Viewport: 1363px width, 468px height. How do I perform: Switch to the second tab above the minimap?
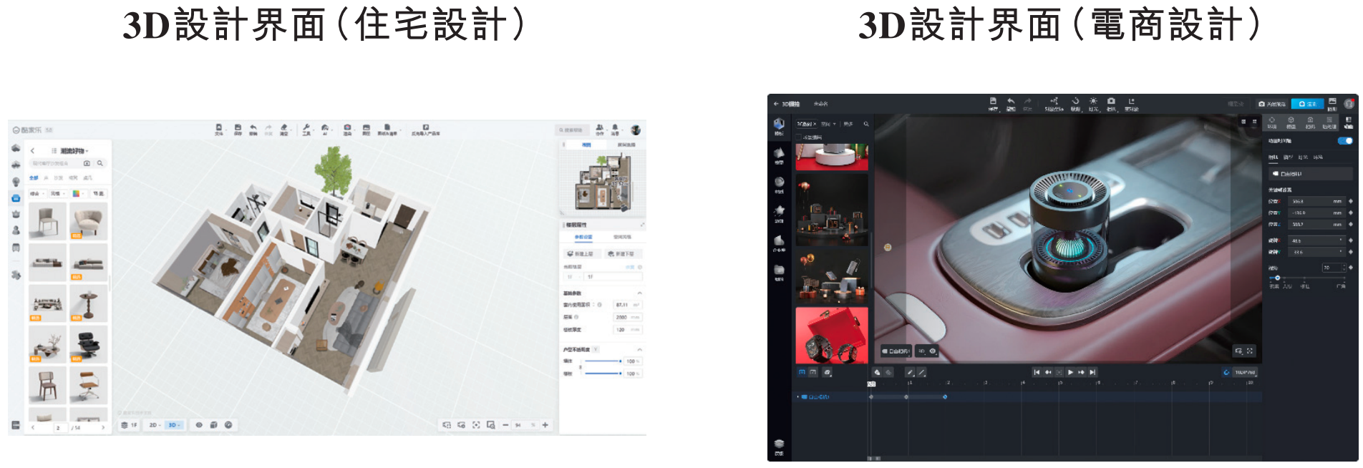pyautogui.click(x=625, y=145)
